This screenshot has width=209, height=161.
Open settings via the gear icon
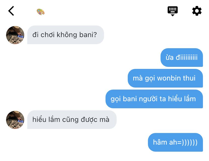pyautogui.click(x=197, y=11)
